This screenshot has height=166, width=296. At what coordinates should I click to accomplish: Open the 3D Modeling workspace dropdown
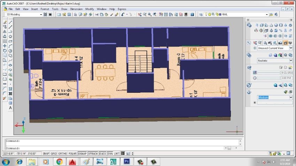(24, 15)
